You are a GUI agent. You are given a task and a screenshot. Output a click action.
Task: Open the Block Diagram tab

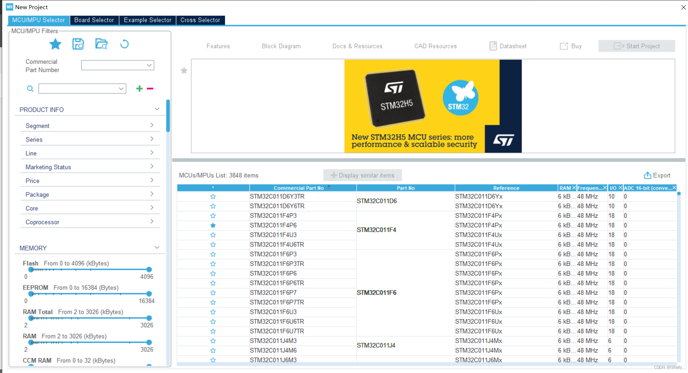click(281, 46)
